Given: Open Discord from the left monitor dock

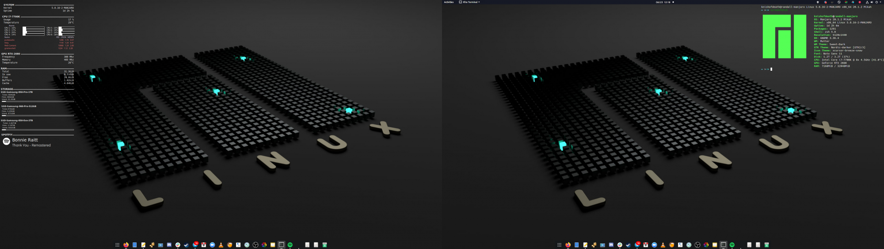Looking at the screenshot, I should [x=169, y=245].
